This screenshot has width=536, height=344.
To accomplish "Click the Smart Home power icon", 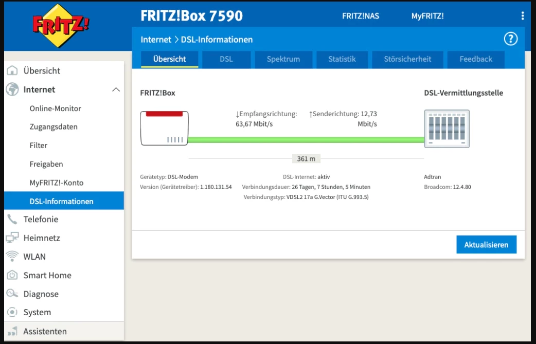I will pos(12,275).
